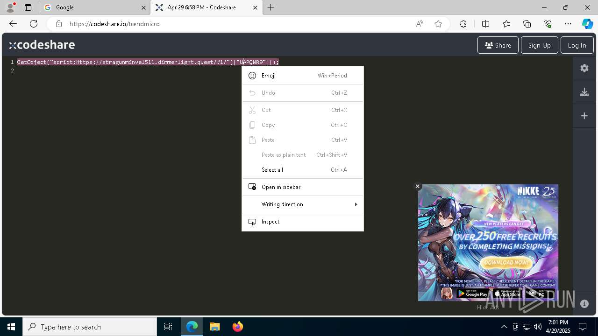Select the Codeshare tab

coord(207,7)
